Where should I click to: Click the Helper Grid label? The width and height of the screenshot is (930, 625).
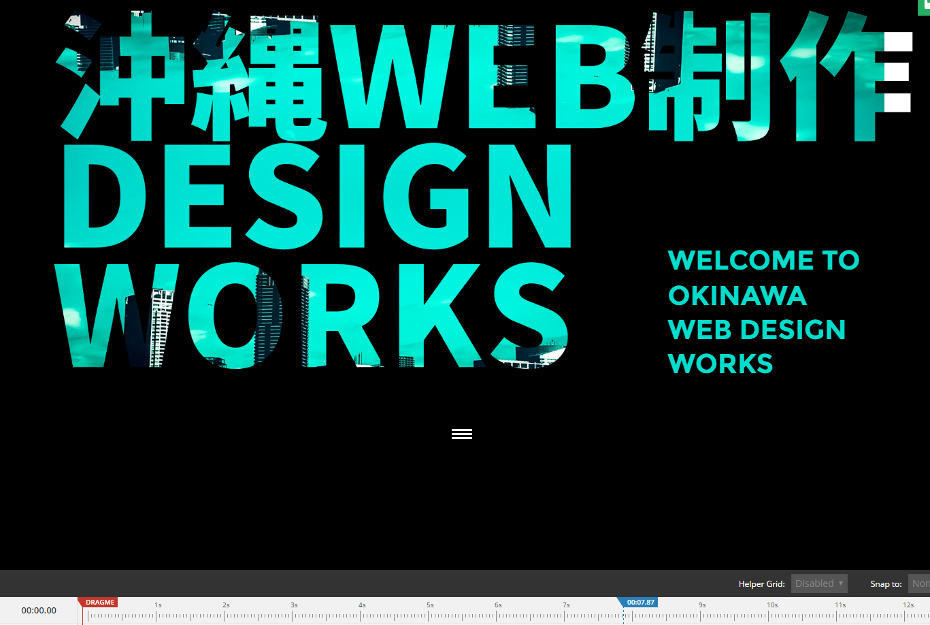[761, 584]
